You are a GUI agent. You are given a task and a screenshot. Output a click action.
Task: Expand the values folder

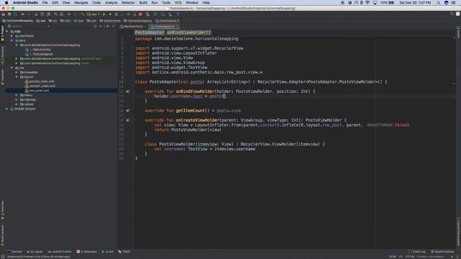(x=17, y=104)
